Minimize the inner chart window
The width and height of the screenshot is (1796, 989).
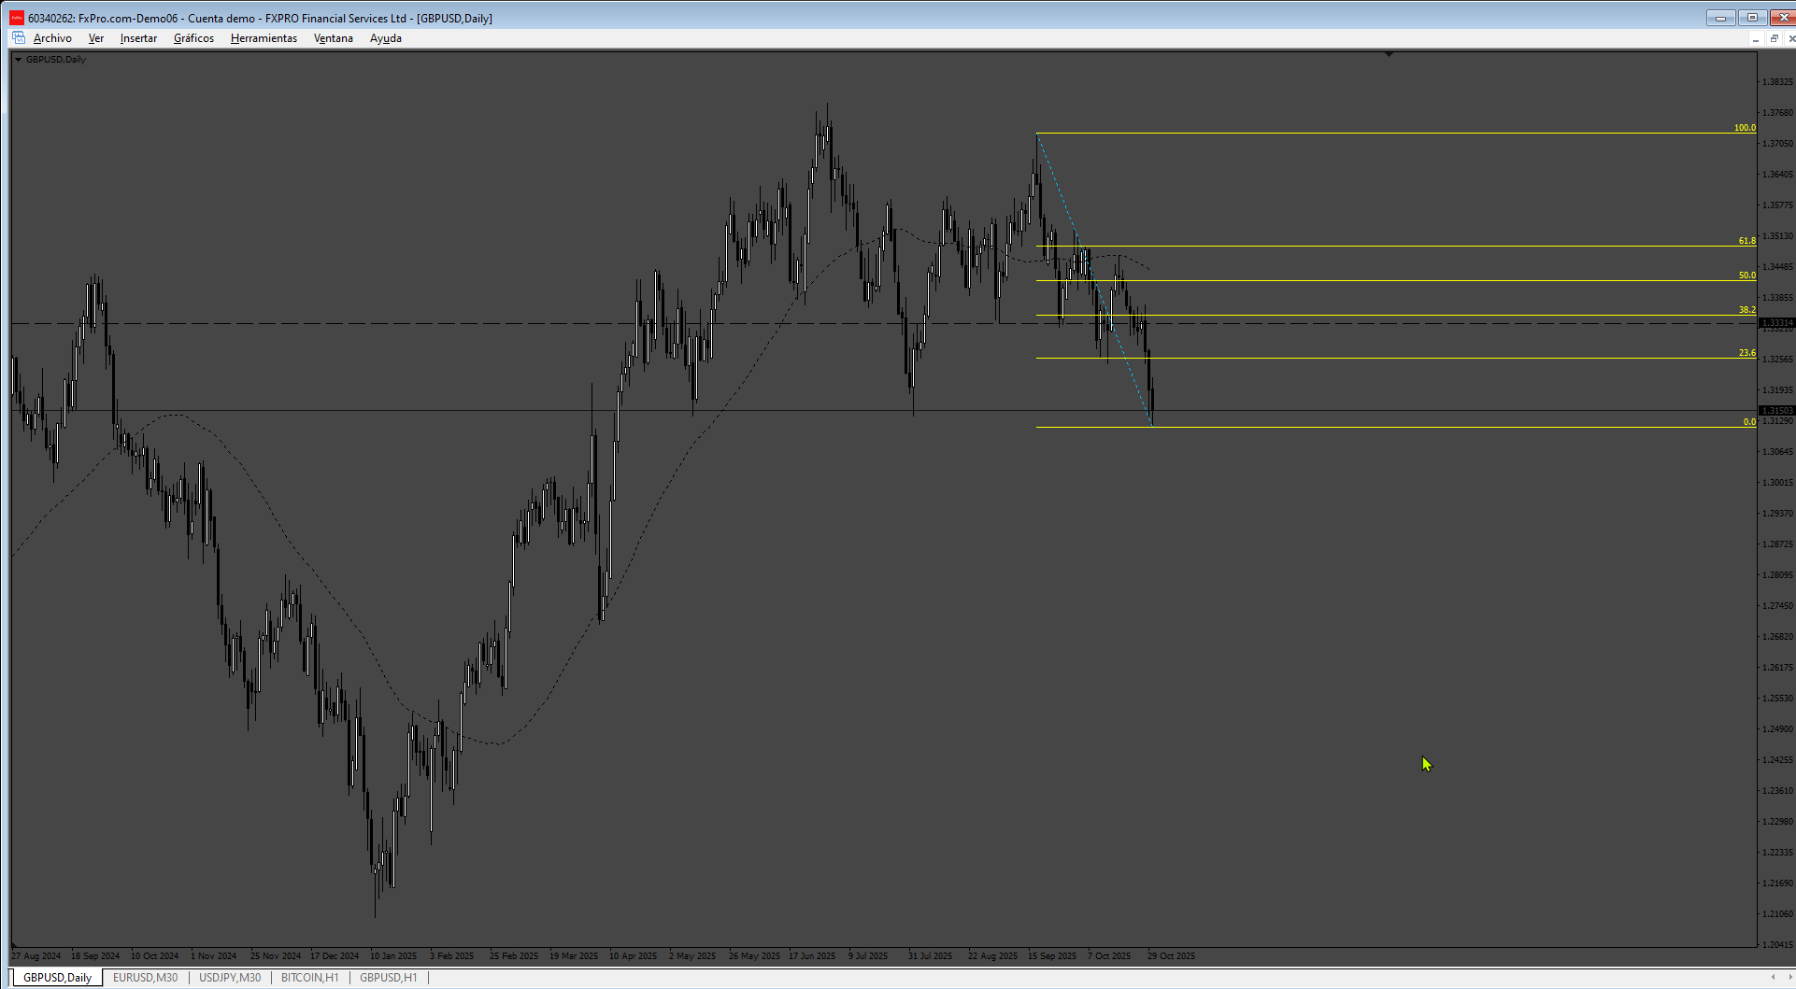[x=1756, y=38]
